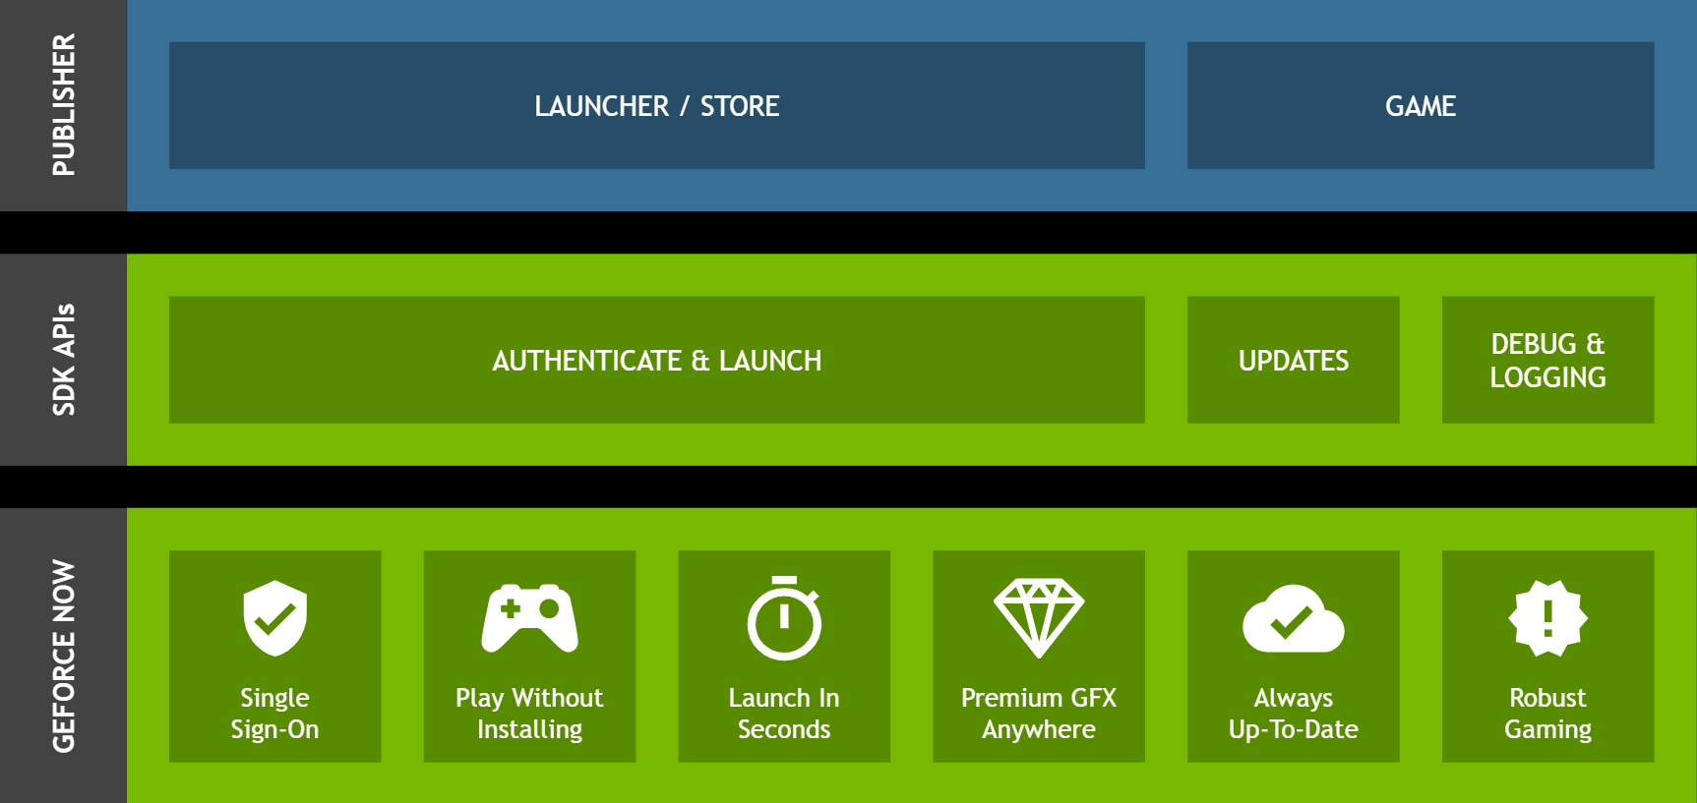This screenshot has height=803, width=1697.
Task: Click the cloud checkmark Always Up-To-Date icon
Action: pyautogui.click(x=1293, y=618)
